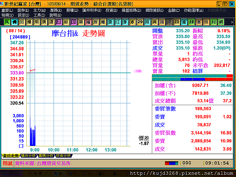The height and width of the screenshot is (177, 236).
Task: Click the 成交總額 value 53.14億
Action: click(205, 101)
